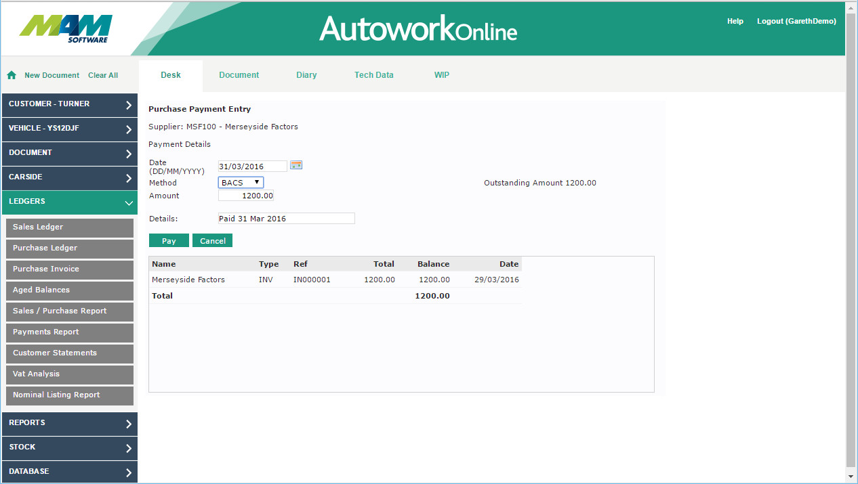This screenshot has height=484, width=858.
Task: Open the Diary tab
Action: 306,75
